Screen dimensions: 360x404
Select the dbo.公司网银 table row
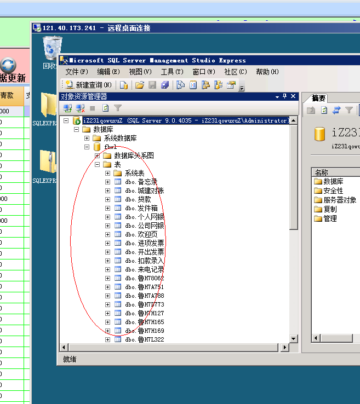tap(145, 226)
